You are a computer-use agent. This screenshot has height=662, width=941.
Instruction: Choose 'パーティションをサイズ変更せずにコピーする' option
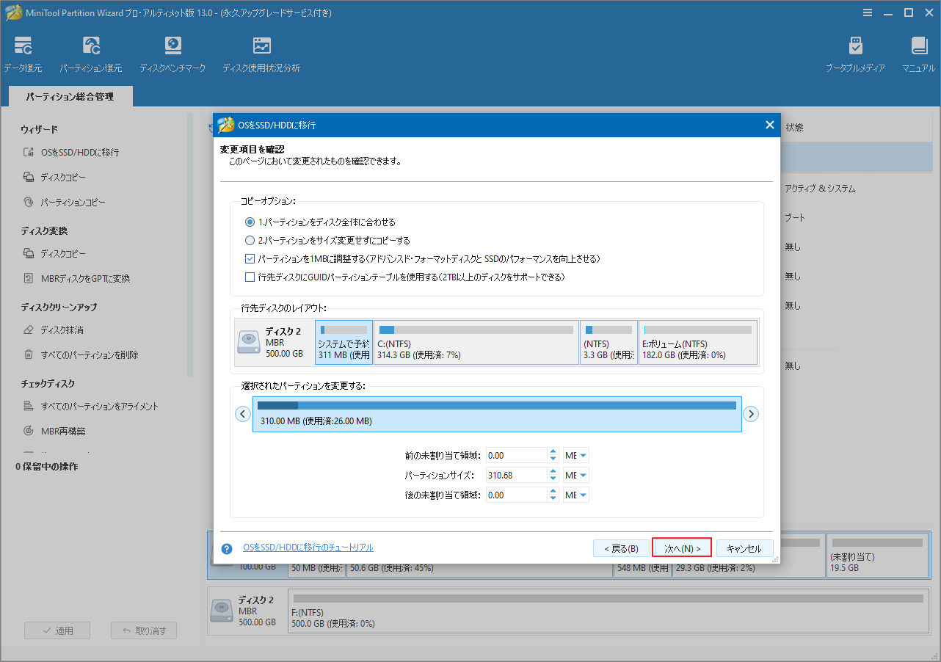tap(250, 240)
